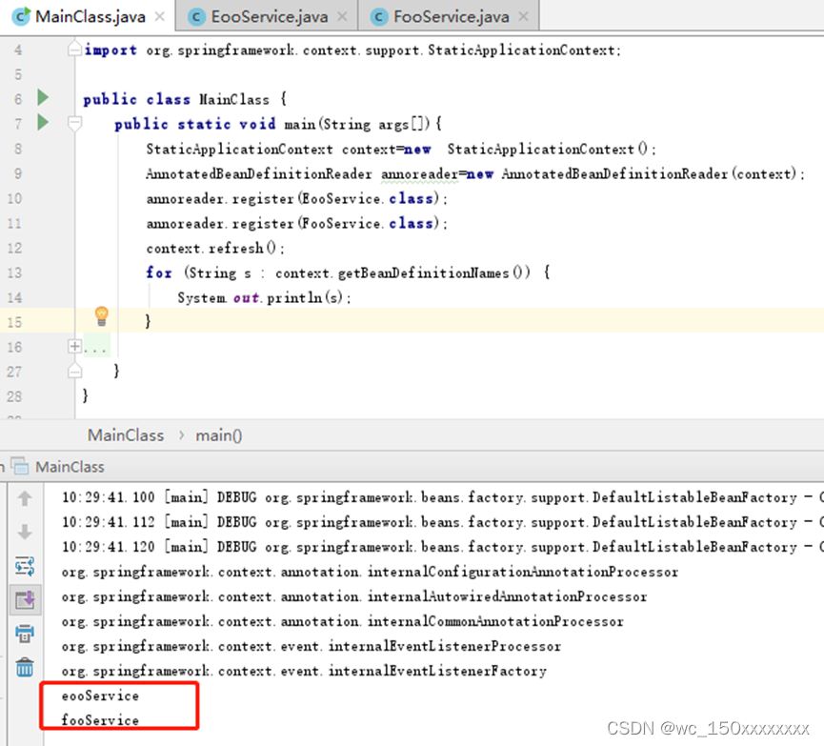Close the EooService.java tab
The width and height of the screenshot is (824, 746).
point(341,15)
